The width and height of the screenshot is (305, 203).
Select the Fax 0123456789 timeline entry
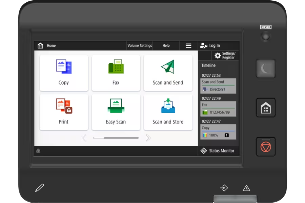[218, 109]
